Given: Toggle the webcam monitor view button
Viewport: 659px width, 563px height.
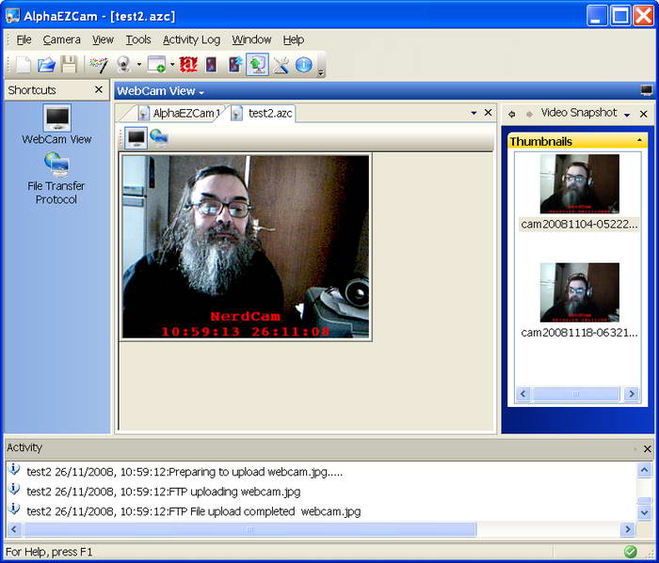Looking at the screenshot, I should pyautogui.click(x=137, y=137).
